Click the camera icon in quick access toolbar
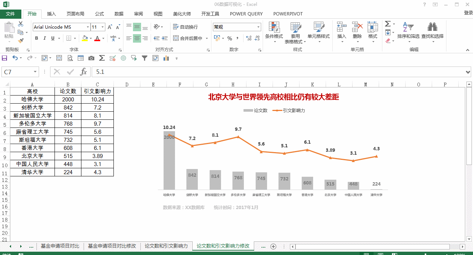This screenshot has height=255, width=473. coord(91,58)
